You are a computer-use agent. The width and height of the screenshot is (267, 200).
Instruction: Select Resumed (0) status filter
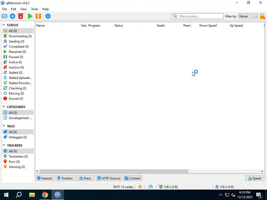(x=18, y=52)
